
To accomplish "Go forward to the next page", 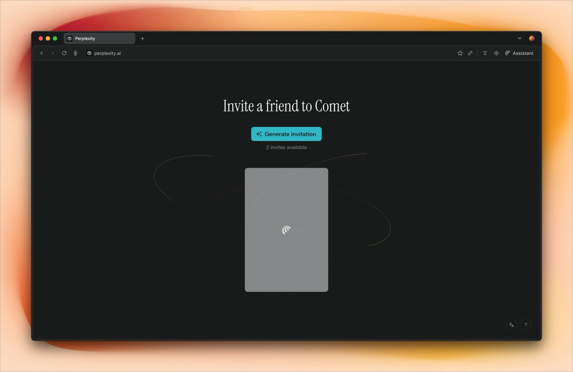I will 53,53.
